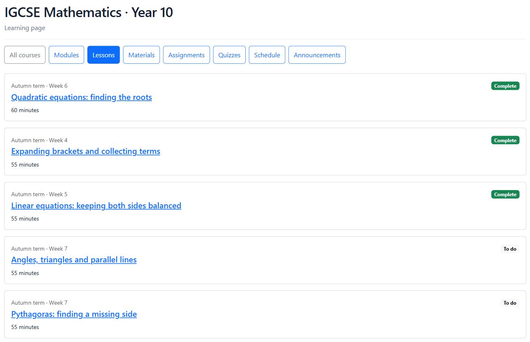Image resolution: width=530 pixels, height=342 pixels.
Task: Open Angles, triangles and parallel lines lesson
Action: click(x=74, y=260)
